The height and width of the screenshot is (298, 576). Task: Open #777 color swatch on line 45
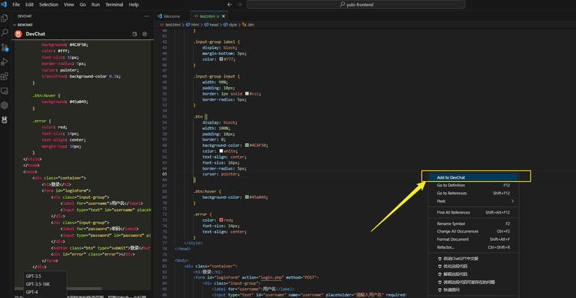point(221,59)
